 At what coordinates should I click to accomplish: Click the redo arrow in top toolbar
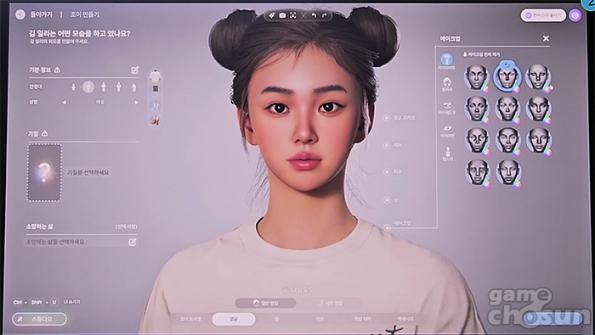tap(324, 15)
